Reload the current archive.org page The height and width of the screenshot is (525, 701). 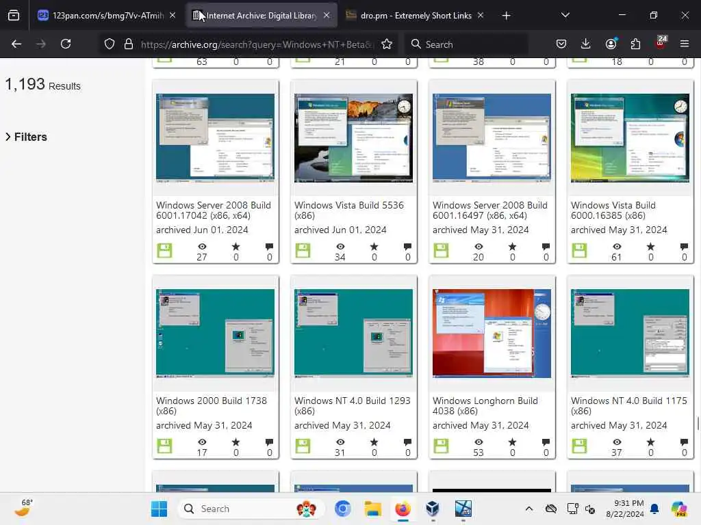(66, 44)
